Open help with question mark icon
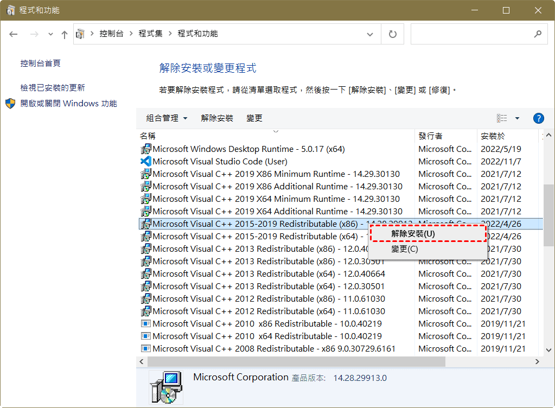 [538, 118]
